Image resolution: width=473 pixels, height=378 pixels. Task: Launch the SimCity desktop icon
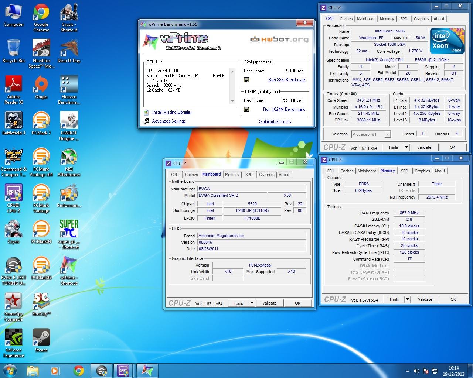click(41, 305)
